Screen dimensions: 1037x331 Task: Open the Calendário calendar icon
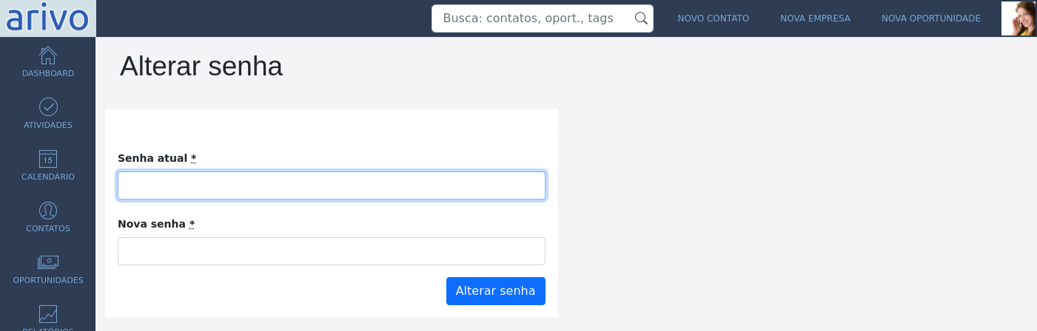click(48, 159)
